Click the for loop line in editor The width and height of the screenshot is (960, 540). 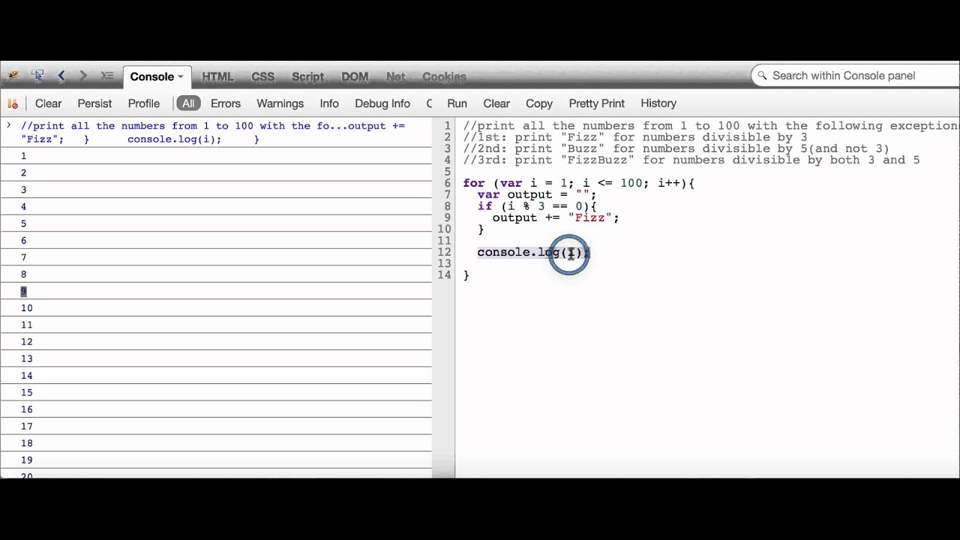pos(579,183)
